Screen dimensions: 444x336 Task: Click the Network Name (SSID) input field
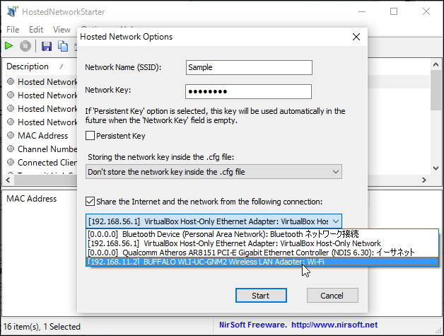tap(249, 67)
